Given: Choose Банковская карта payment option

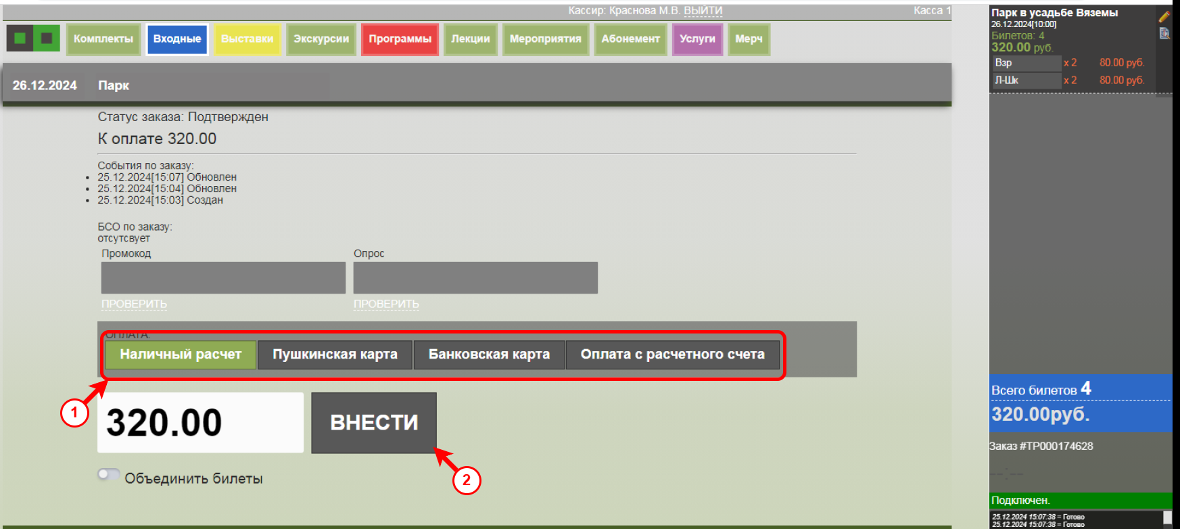Looking at the screenshot, I should click(489, 354).
